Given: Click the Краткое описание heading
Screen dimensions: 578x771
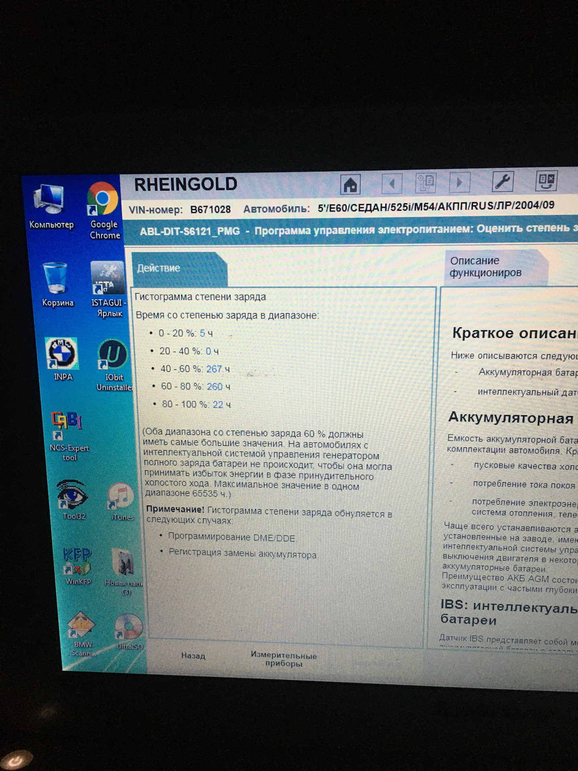Looking at the screenshot, I should point(515,333).
